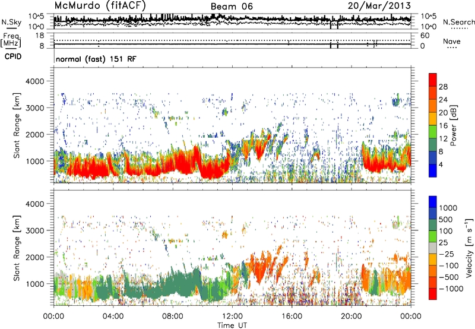Click the "16:00" time tick label
475x329 pixels.
coord(292,317)
